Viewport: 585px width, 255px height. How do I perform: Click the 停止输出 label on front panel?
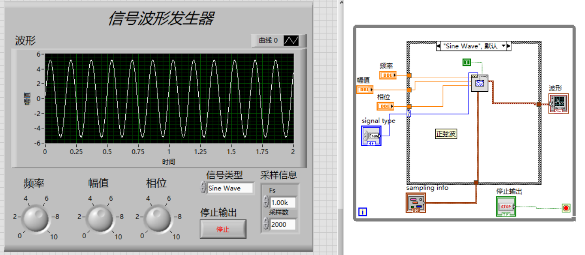(x=218, y=213)
